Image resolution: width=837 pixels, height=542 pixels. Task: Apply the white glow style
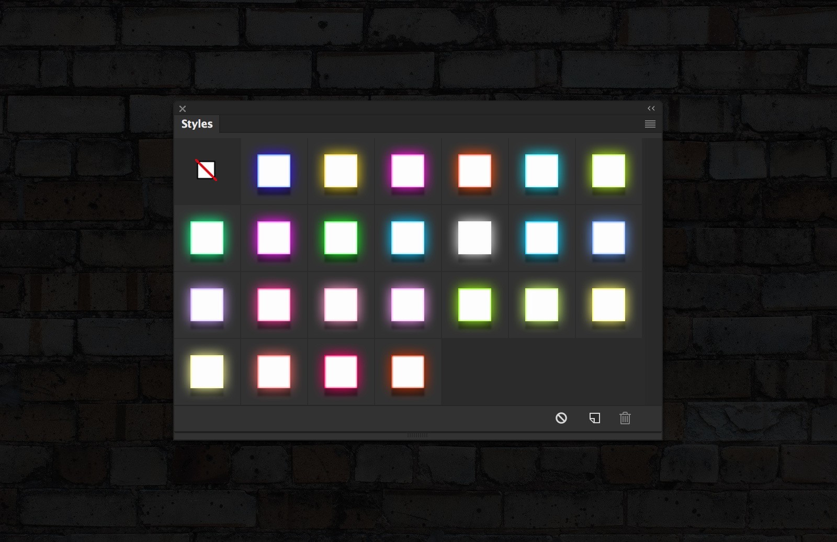tap(474, 238)
